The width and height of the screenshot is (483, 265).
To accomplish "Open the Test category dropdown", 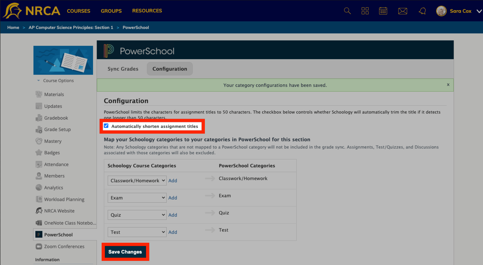I will pos(137,232).
